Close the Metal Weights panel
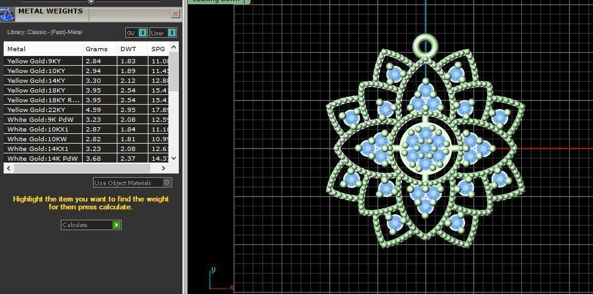593x294 pixels. (x=176, y=14)
